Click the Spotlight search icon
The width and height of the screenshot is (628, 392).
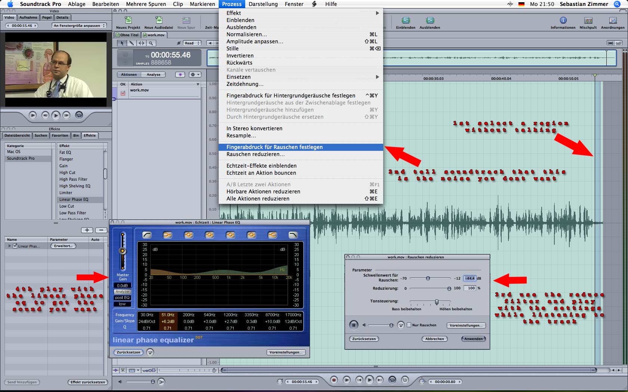click(x=617, y=4)
